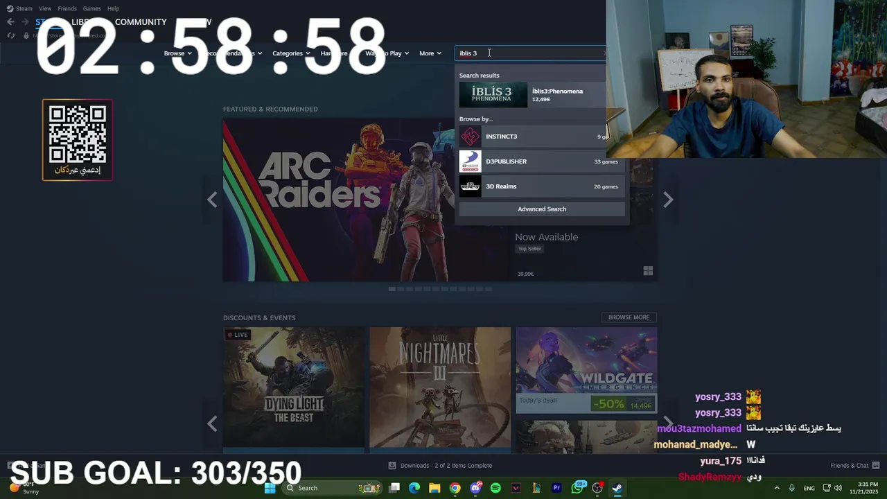Click the LIVE indicator on Dying Light
This screenshot has height=499, width=887.
(x=238, y=335)
